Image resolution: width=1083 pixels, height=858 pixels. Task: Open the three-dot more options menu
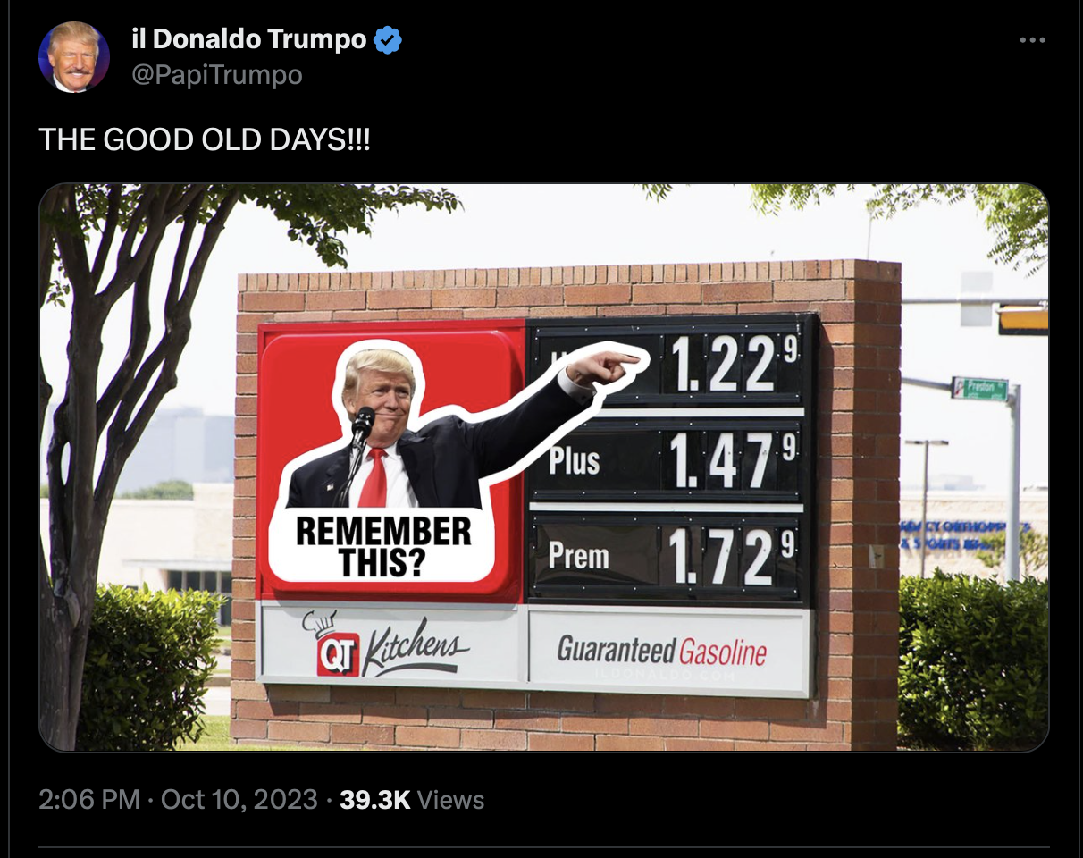pos(1032,40)
